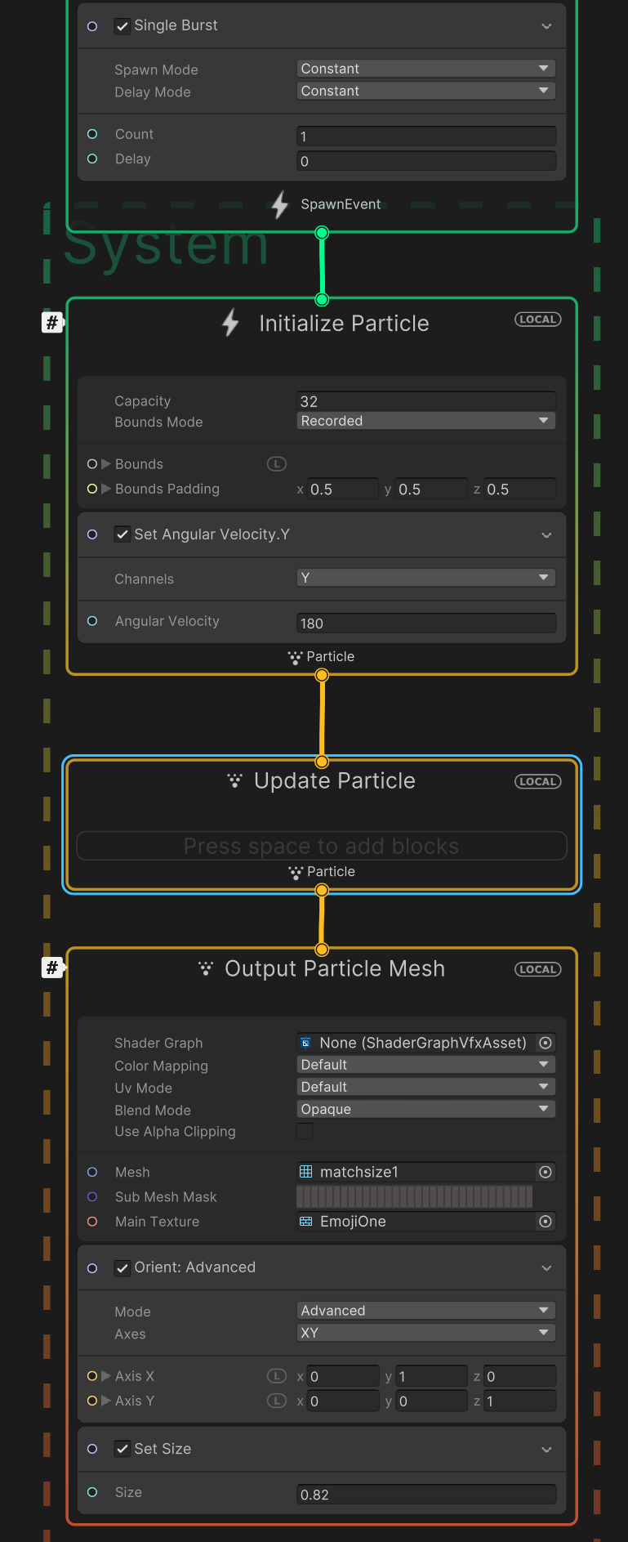Image resolution: width=628 pixels, height=1542 pixels.
Task: Click the Particle anchor icon below Initialize Particle
Action: tap(294, 656)
